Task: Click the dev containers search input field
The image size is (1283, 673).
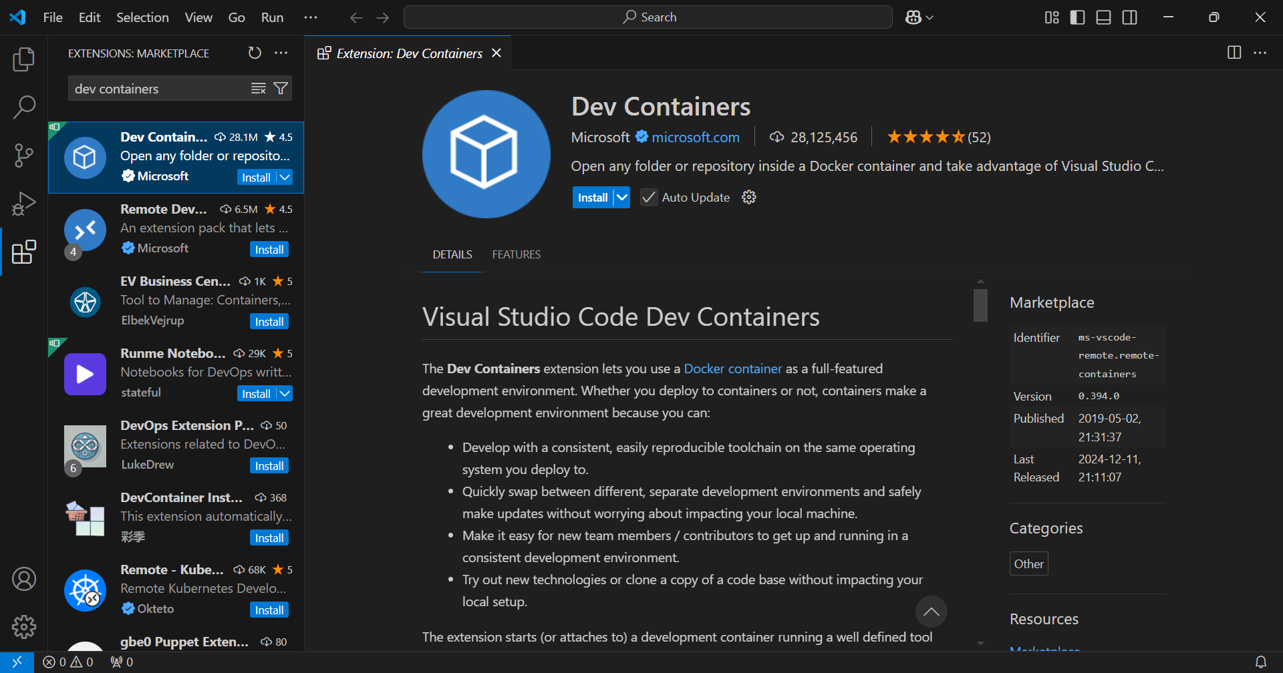Action: coord(159,89)
